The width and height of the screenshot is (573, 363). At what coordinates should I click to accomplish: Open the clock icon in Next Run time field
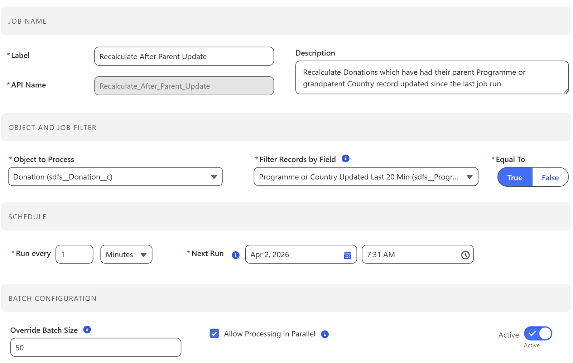[x=465, y=255]
